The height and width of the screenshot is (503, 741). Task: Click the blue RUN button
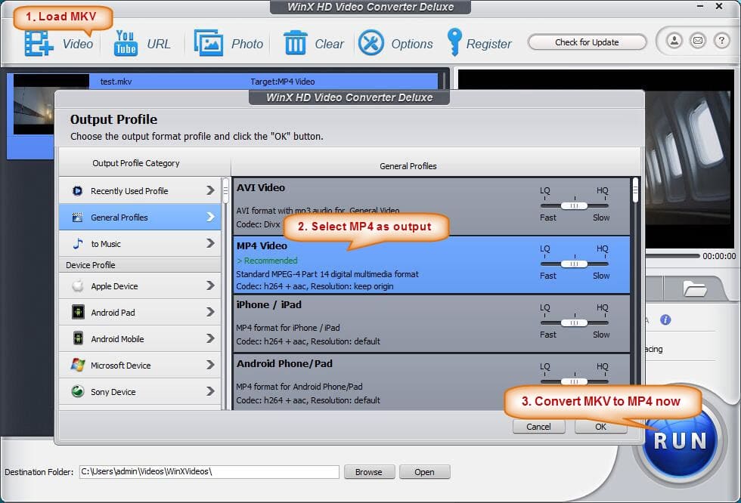680,441
